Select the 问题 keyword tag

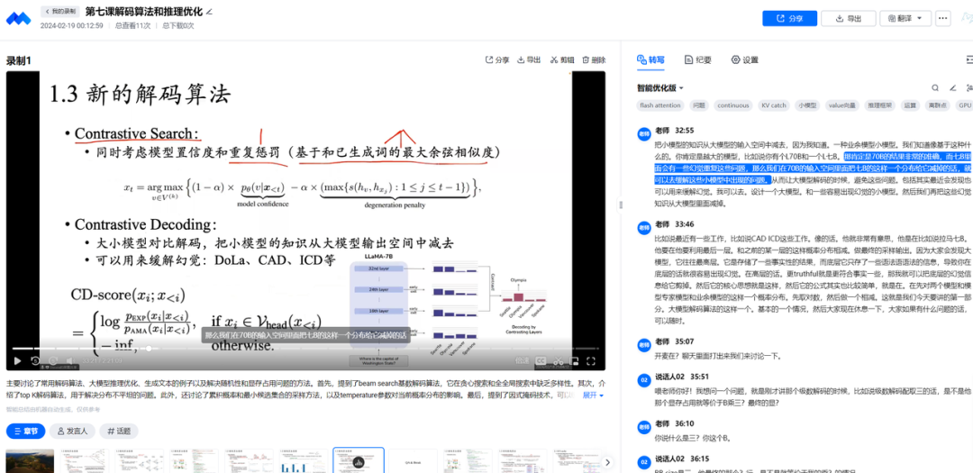(x=699, y=105)
